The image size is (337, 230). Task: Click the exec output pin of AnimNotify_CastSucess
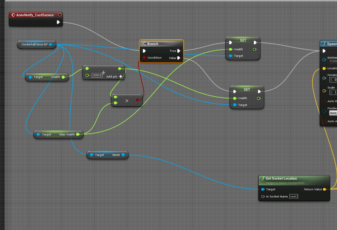point(58,22)
